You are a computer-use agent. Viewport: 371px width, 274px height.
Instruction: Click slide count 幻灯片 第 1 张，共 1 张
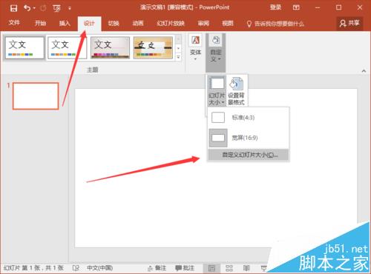(x=33, y=268)
